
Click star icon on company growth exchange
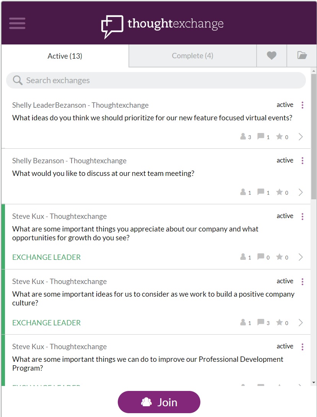pos(279,257)
